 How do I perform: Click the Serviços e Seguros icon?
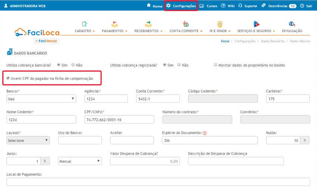256,24
